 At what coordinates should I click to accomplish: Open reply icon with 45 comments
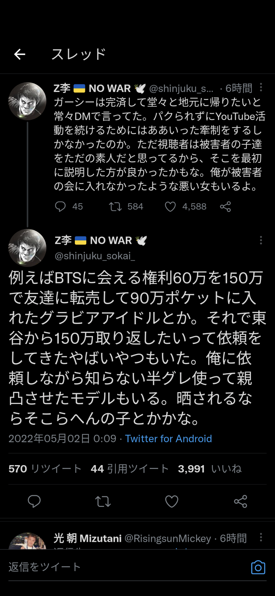pos(60,207)
